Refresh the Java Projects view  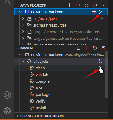pos(86,5)
